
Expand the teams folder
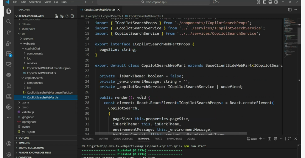[25, 102]
